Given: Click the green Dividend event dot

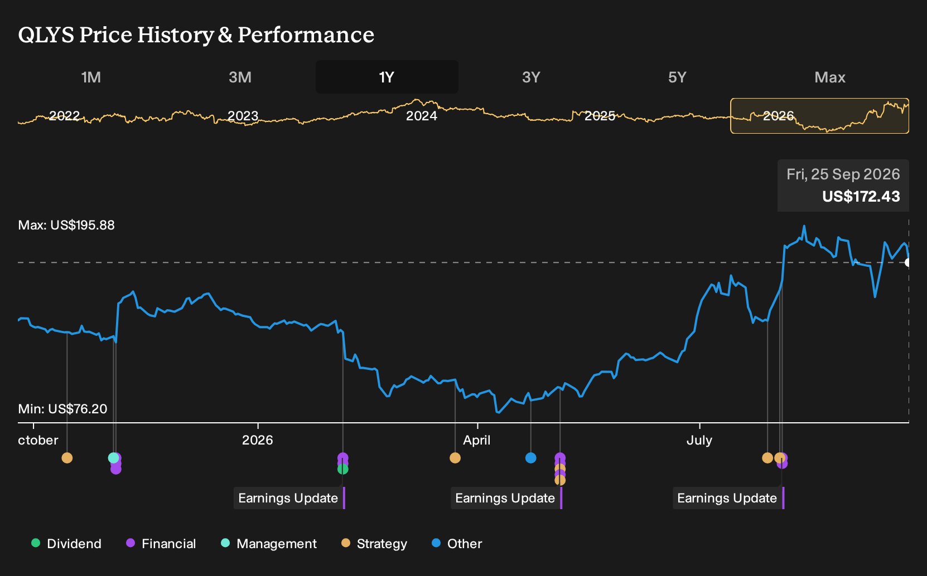Looking at the screenshot, I should 343,469.
